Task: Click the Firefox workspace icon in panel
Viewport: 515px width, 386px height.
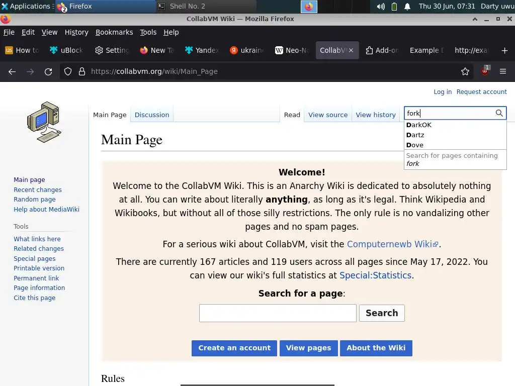Action: coord(309,6)
